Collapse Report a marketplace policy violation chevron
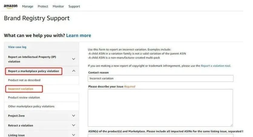Screen dimensions: 253x137 [x=74, y=71]
